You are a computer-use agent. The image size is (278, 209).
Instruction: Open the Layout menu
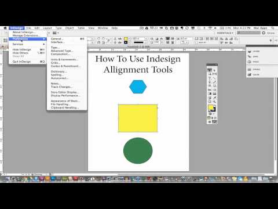[47, 28]
